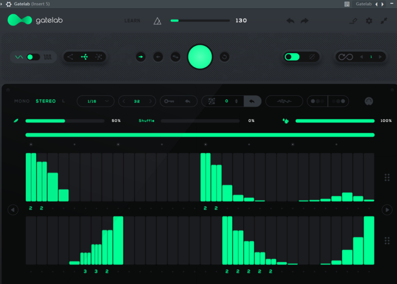Go to the next pattern page arrow

tap(387, 210)
